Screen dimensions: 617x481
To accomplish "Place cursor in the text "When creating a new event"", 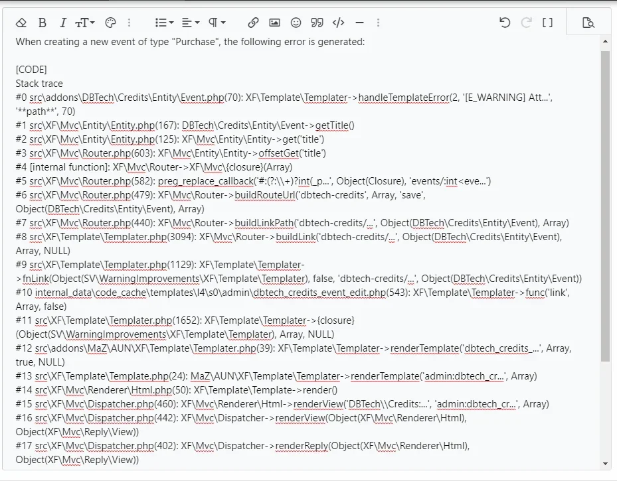I will pos(72,42).
